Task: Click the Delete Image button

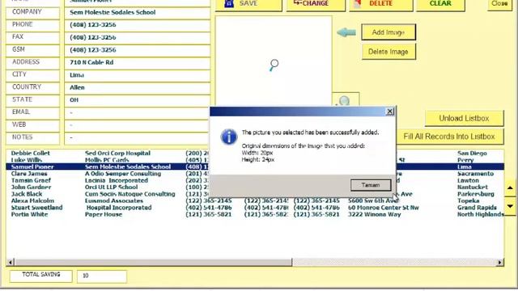Action: (388, 52)
